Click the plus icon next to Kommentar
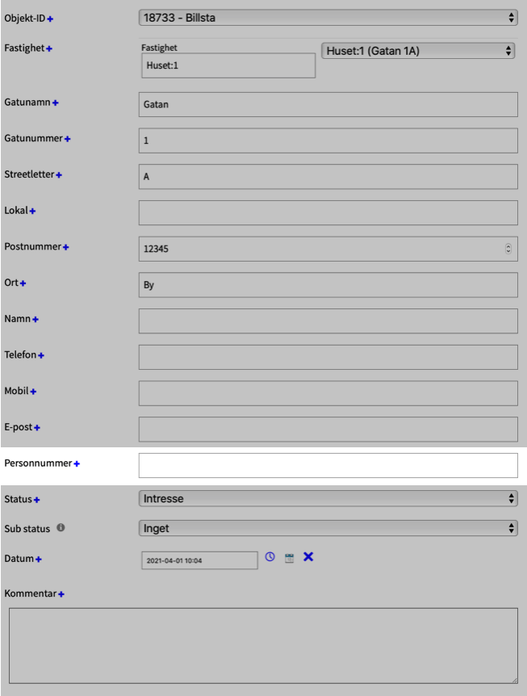The width and height of the screenshot is (527, 696). pos(61,594)
